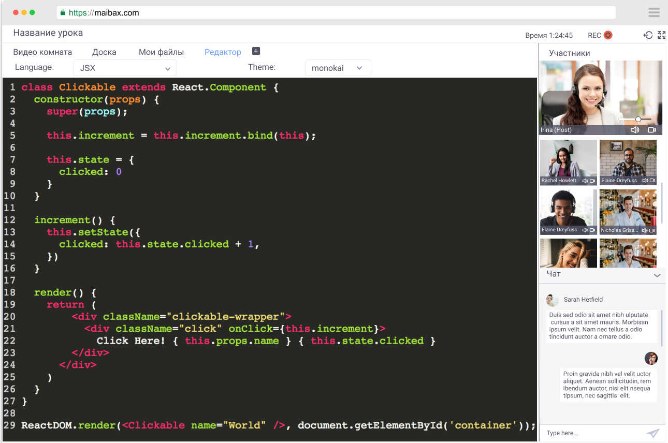Click the REC recording indicator icon
This screenshot has height=443, width=668.
[608, 35]
